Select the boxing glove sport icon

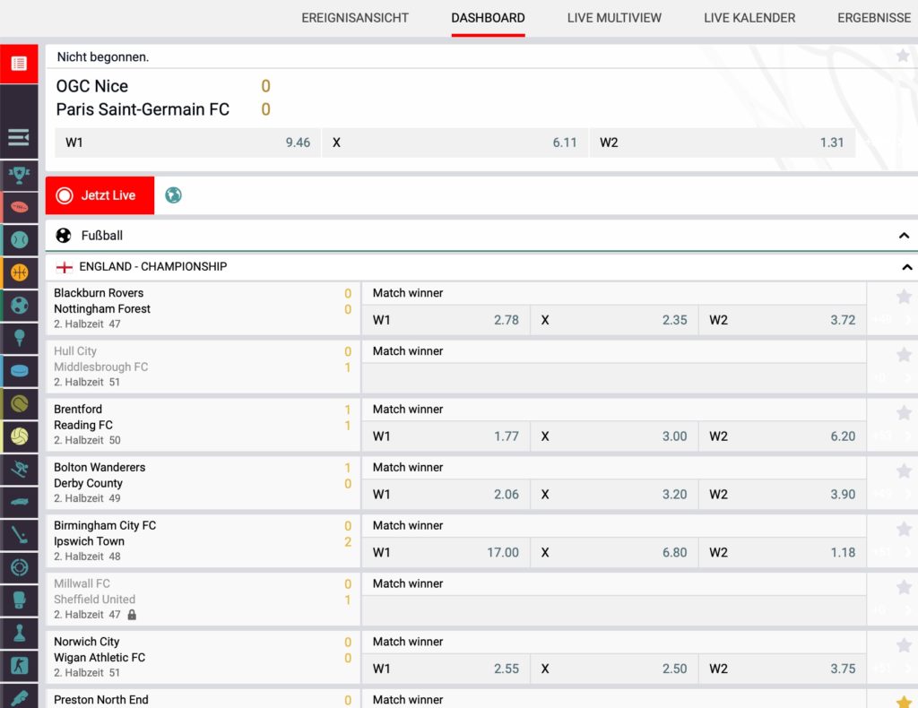tap(19, 600)
